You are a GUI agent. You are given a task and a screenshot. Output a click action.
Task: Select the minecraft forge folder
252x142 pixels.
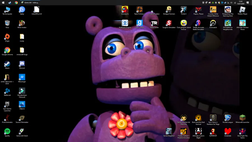22,51
